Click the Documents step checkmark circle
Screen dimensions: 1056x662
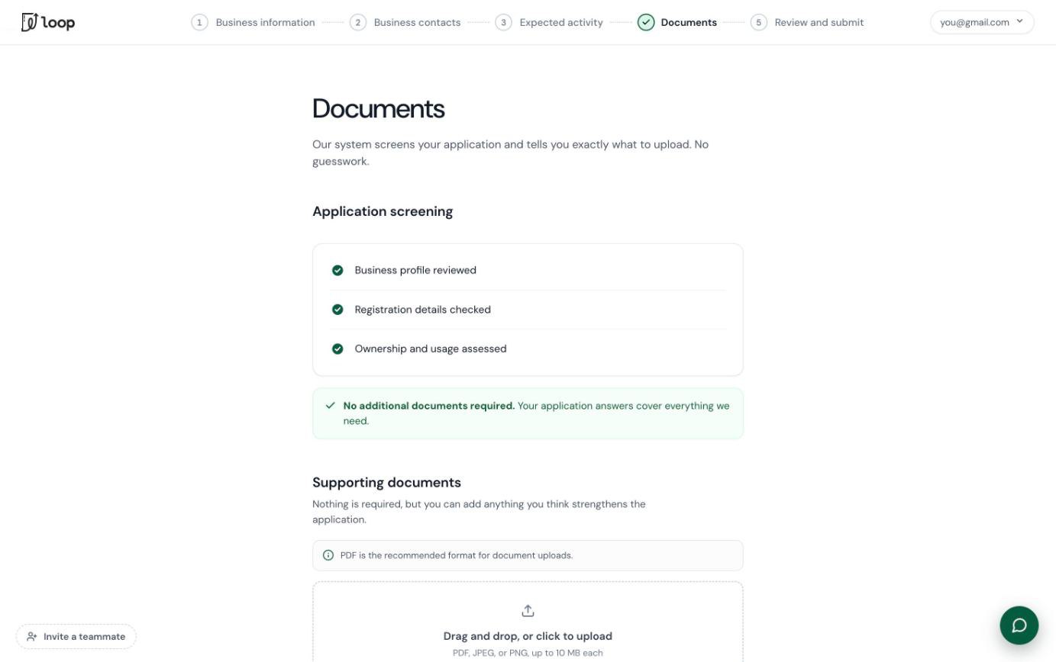646,22
